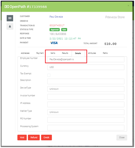Open the customer profile sidebar icon
This screenshot has width=135, height=148.
coord(10,26)
